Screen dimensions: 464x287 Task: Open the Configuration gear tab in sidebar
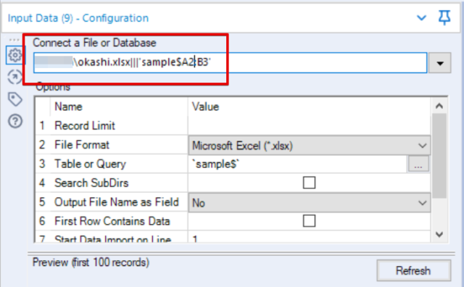pyautogui.click(x=14, y=55)
